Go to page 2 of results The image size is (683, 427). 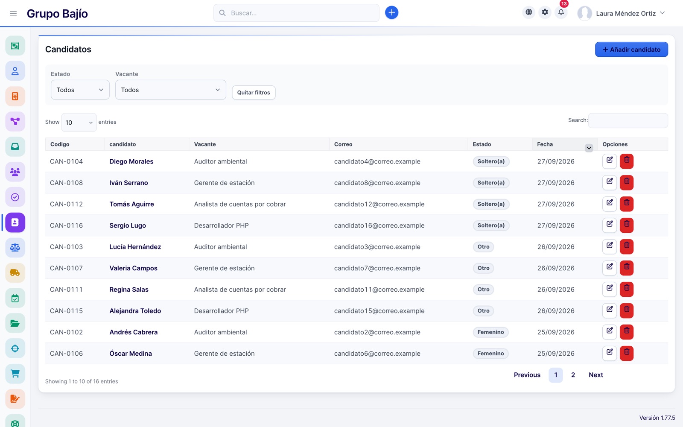(573, 375)
